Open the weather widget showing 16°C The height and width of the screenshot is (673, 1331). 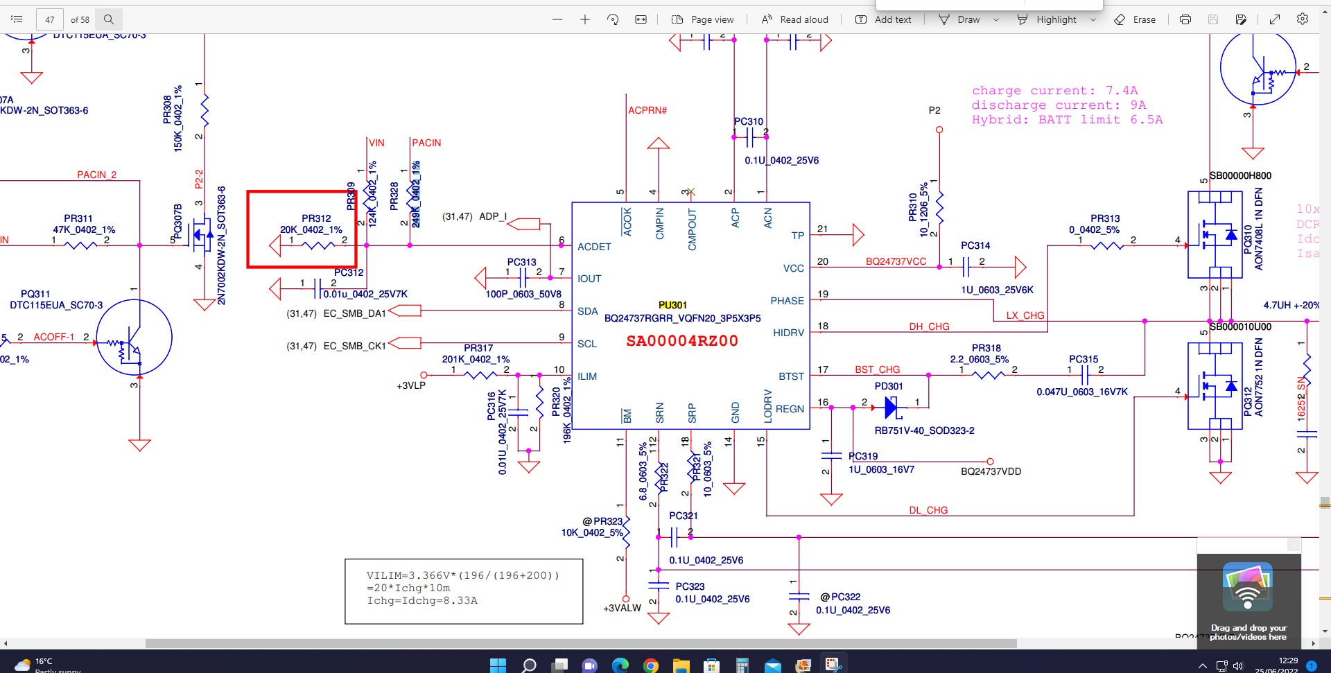click(x=47, y=665)
